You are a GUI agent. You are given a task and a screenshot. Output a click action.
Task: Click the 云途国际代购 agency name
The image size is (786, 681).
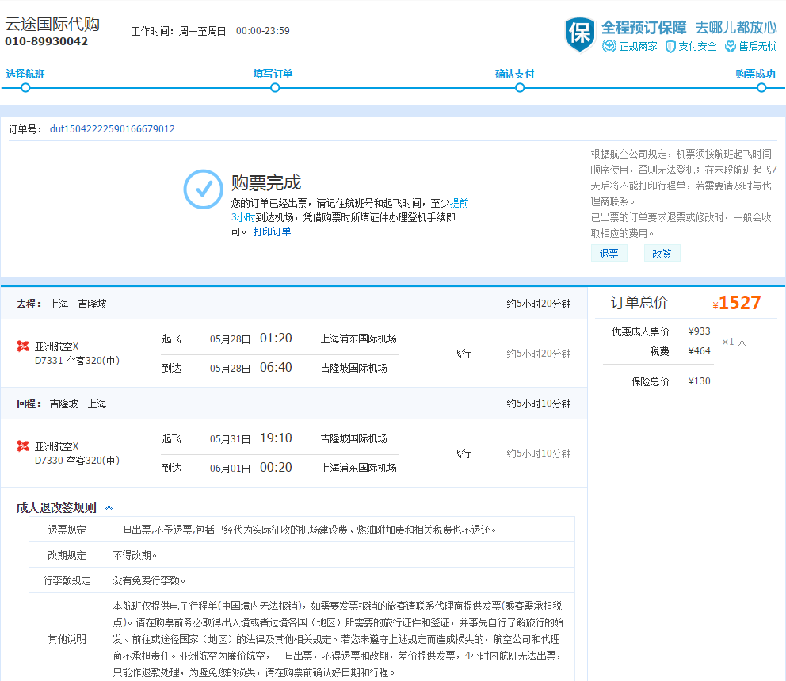pos(52,24)
